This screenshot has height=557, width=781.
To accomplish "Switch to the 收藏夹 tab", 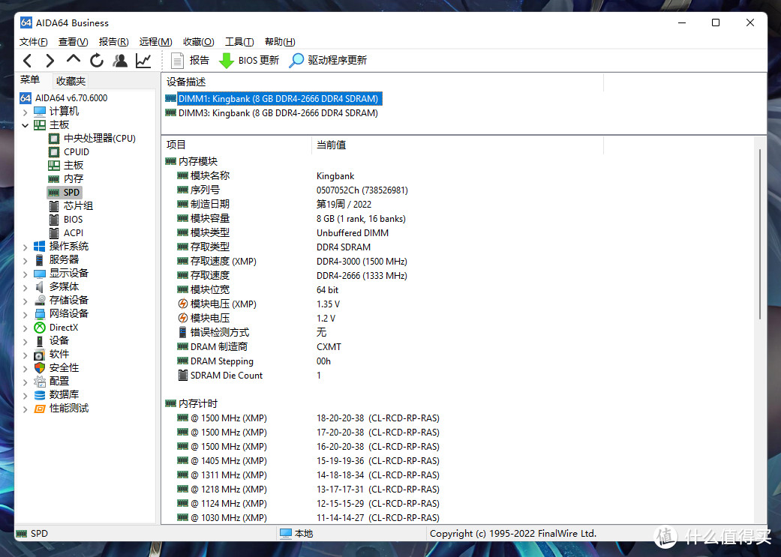I will pos(71,81).
